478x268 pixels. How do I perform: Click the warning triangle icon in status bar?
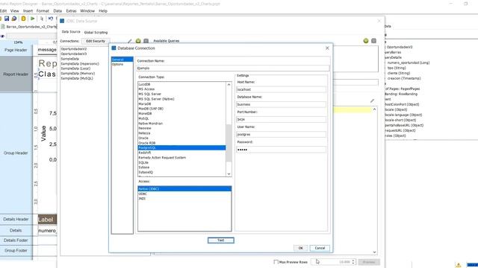point(458,265)
